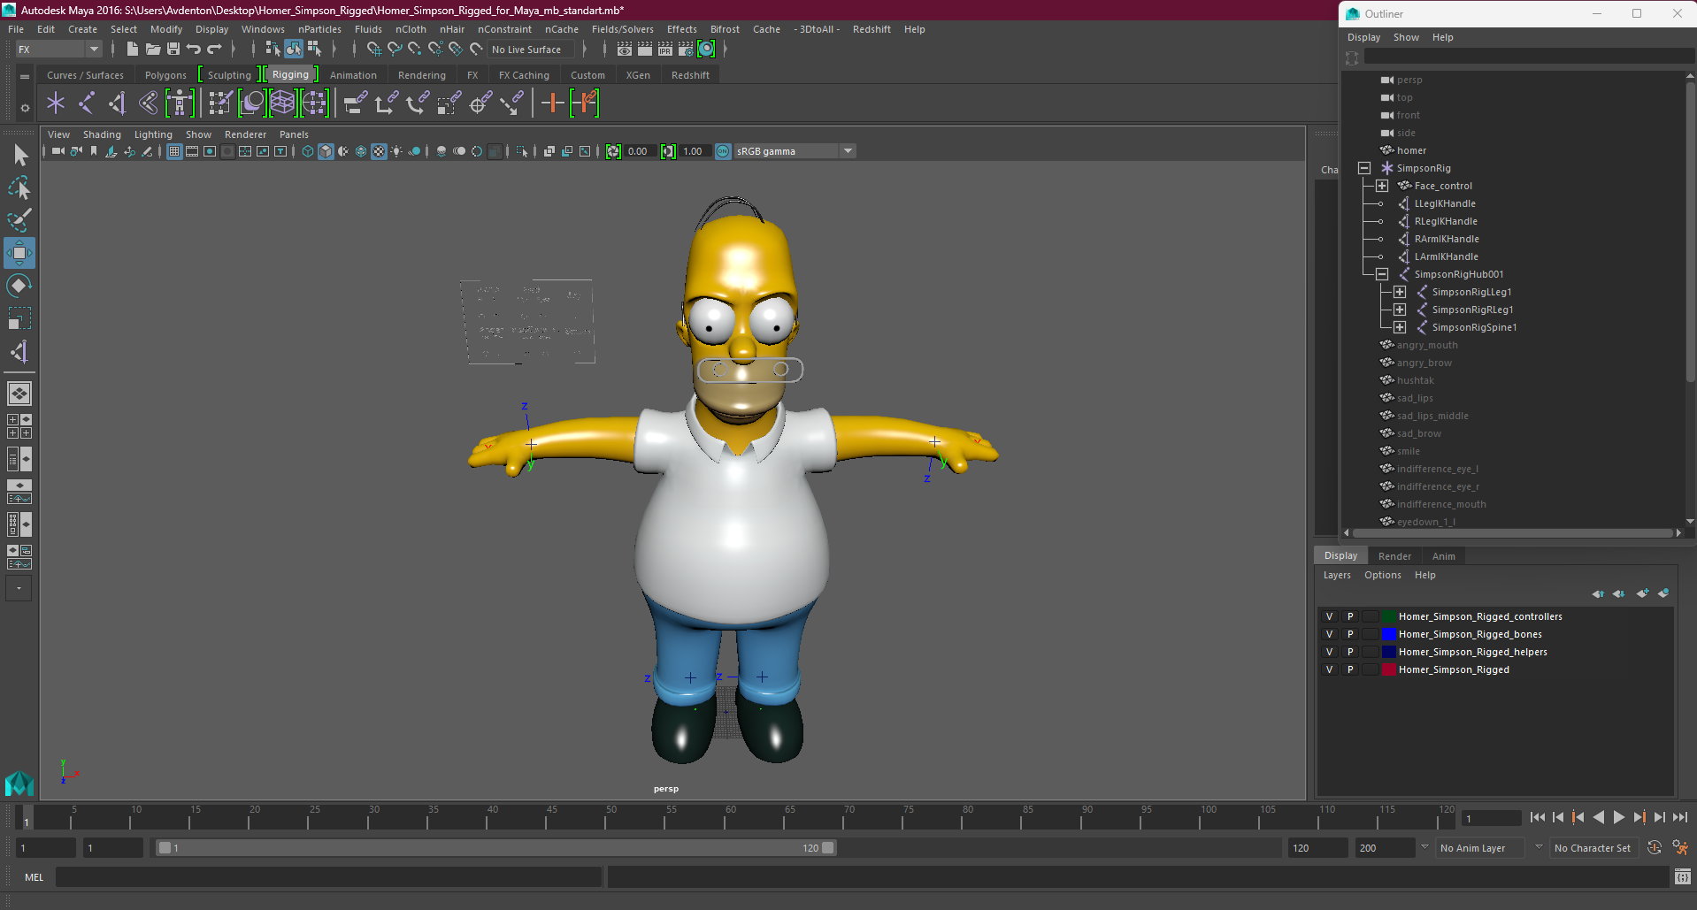Click go to start of range button
This screenshot has width=1697, height=910.
coord(1538,818)
